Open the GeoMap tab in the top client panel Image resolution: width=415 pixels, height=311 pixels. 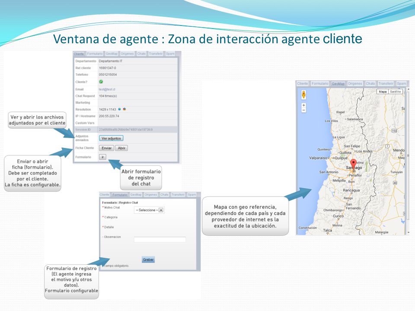[112, 54]
